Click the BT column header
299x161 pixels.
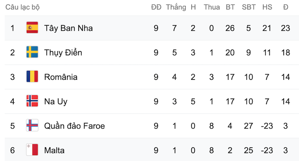click(230, 7)
